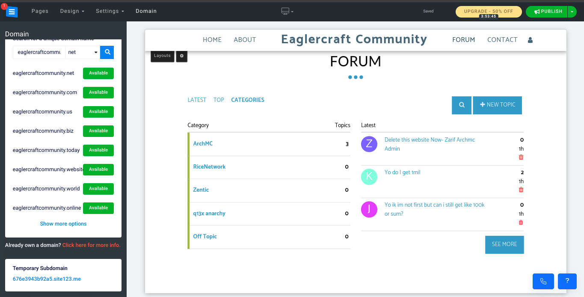Delete the 'Yo ik im not first' topic
Viewport: 584px width, 297px height.
click(x=521, y=222)
